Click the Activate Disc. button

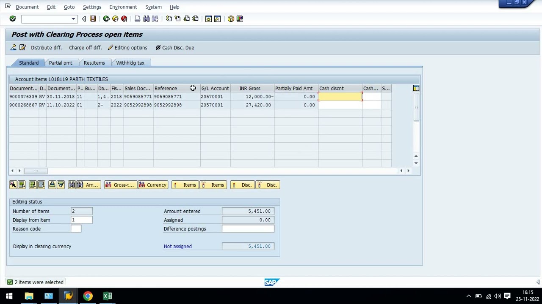click(242, 185)
